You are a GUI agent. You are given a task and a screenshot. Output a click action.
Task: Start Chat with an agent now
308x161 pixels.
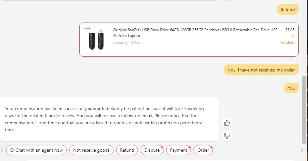point(36,150)
